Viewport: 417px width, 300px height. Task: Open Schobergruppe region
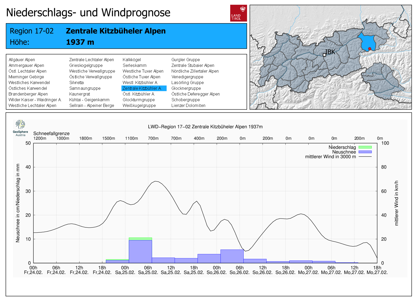coord(186,100)
